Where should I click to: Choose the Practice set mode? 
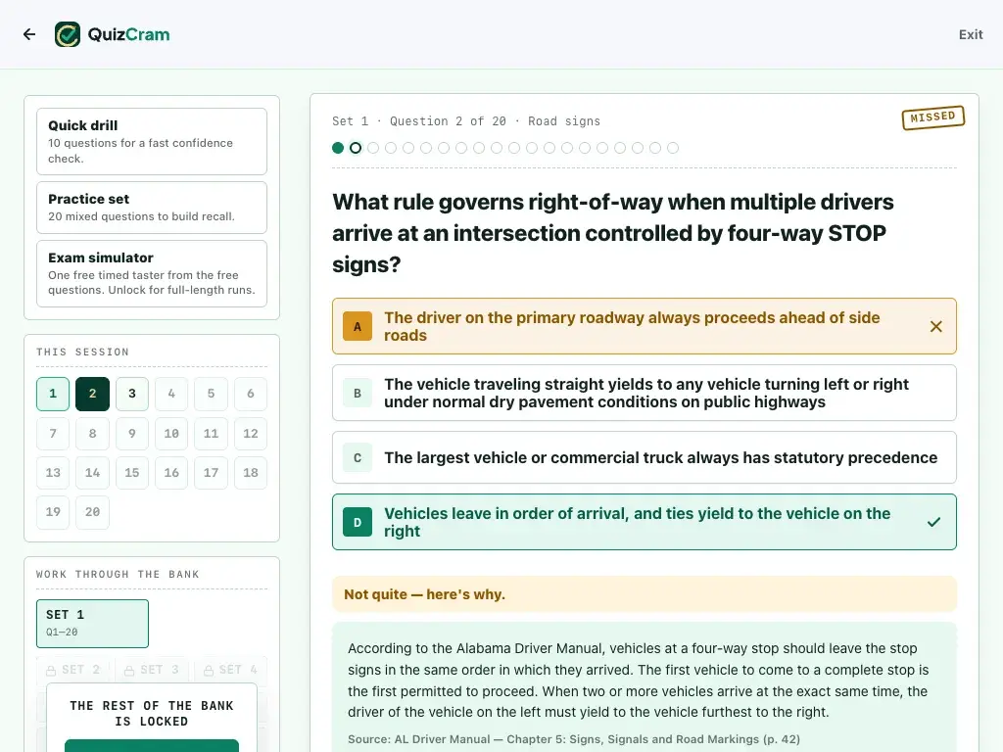(x=152, y=208)
